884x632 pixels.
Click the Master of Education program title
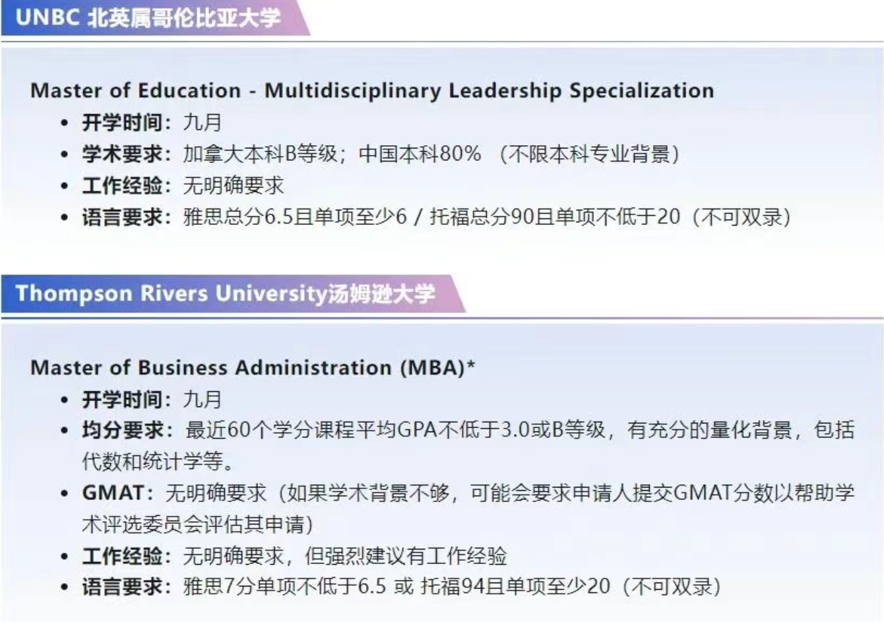coord(372,90)
